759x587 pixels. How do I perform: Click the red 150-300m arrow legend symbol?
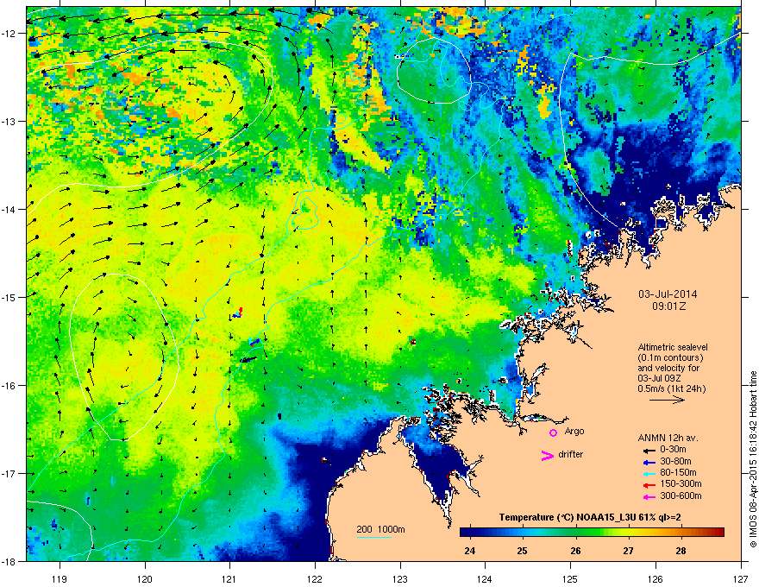tap(649, 485)
